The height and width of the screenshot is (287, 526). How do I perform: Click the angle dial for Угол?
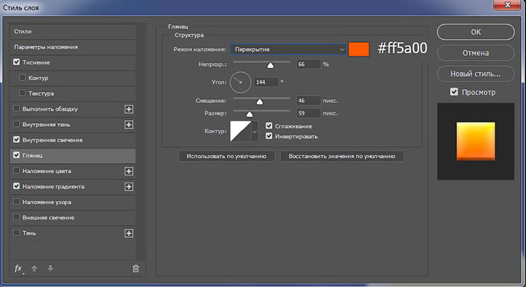point(241,82)
